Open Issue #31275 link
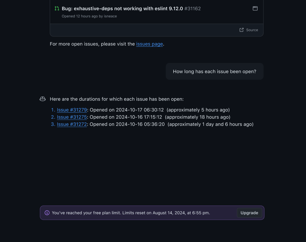Screen dimensions: 306x242 tap(72, 117)
